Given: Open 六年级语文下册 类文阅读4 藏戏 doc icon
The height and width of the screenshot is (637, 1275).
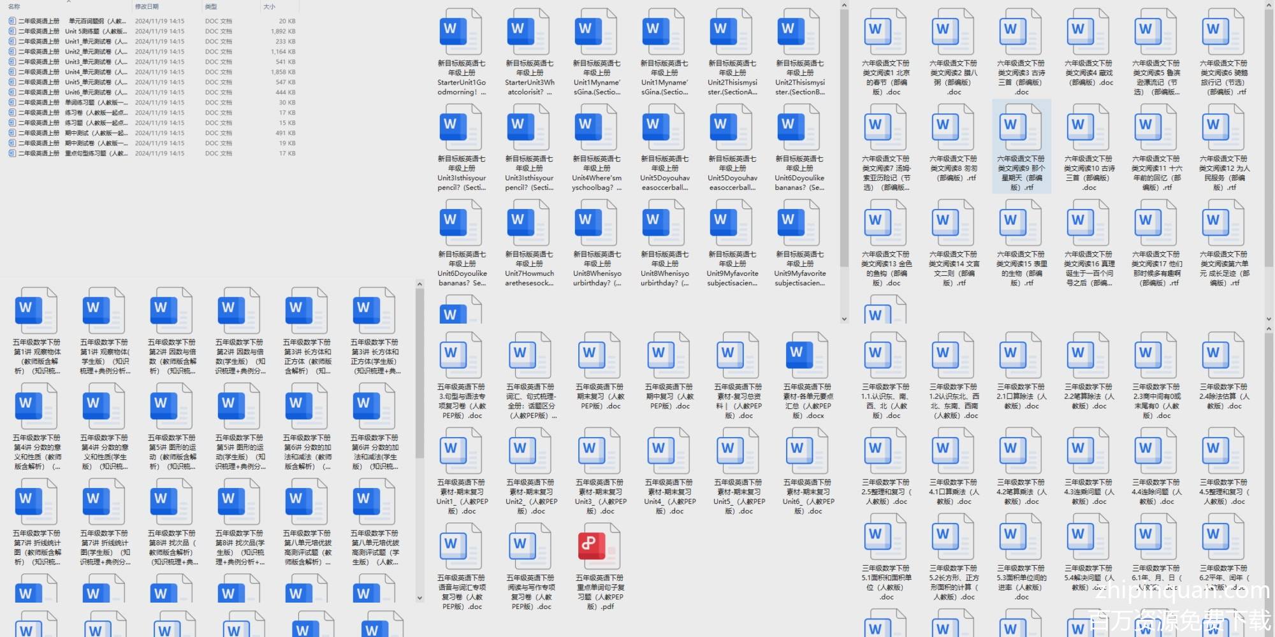Looking at the screenshot, I should tap(1088, 30).
